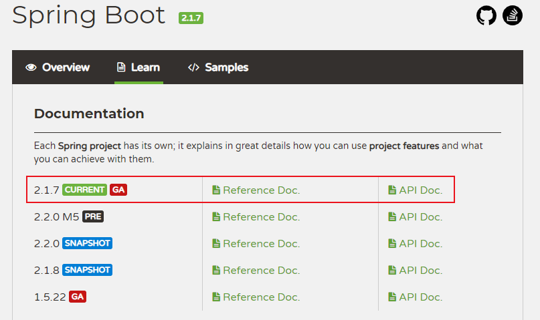Click the code brackets icon beside Samples
The image size is (540, 320).
pos(193,67)
